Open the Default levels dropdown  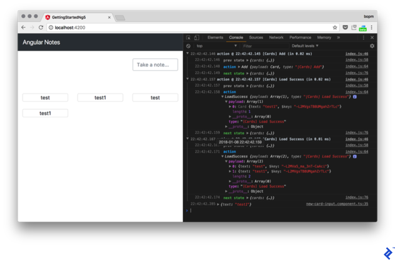tap(305, 46)
